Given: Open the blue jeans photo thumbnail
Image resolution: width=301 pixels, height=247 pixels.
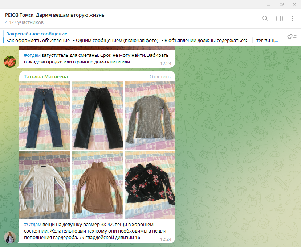Looking at the screenshot, I should (45, 116).
